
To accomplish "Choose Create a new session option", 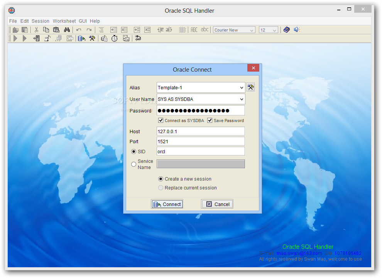I will (x=161, y=179).
